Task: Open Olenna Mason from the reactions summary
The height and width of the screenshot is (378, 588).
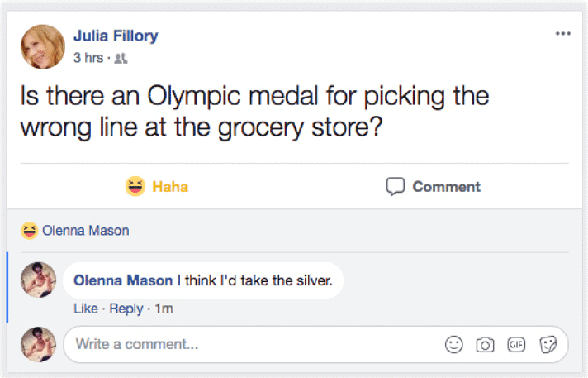Action: point(86,231)
